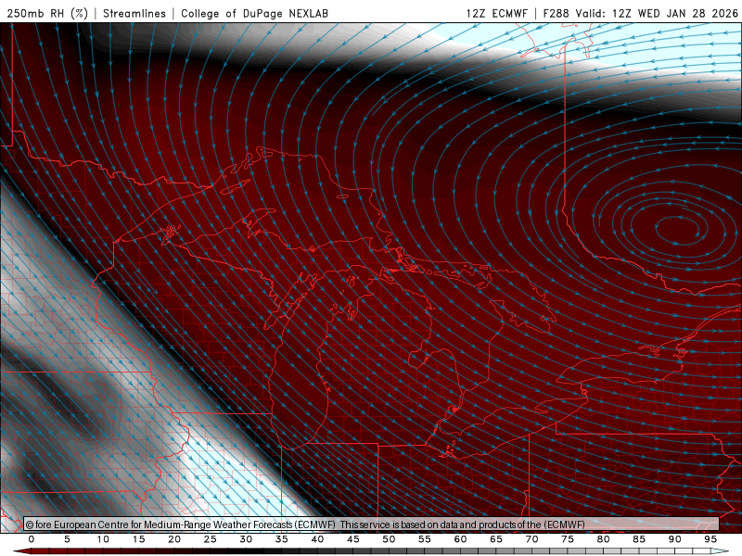Click the colorbar tick label "70"
Viewport: 742px width, 556px height.
[531, 539]
